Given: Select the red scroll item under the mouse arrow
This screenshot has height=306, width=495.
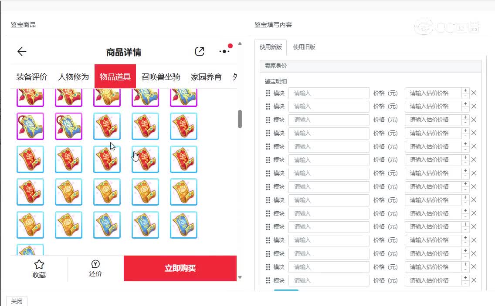Looking at the screenshot, I should tap(107, 159).
